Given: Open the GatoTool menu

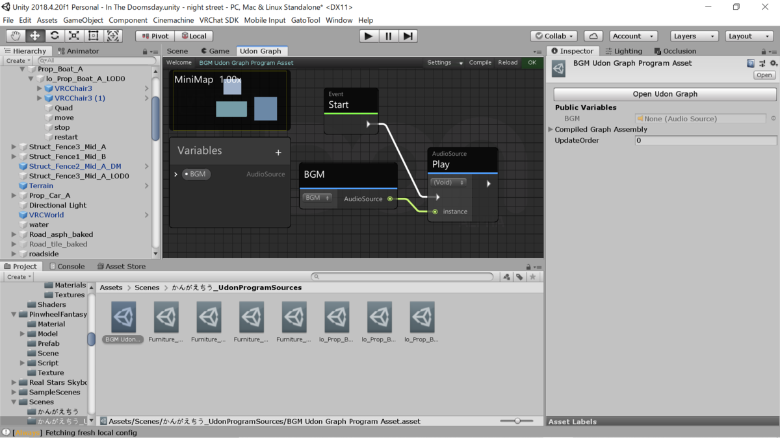Looking at the screenshot, I should click(x=305, y=20).
